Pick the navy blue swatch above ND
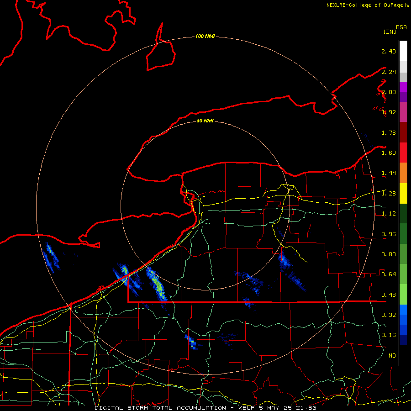Viewport: 411px width, 411px height. pos(403,340)
